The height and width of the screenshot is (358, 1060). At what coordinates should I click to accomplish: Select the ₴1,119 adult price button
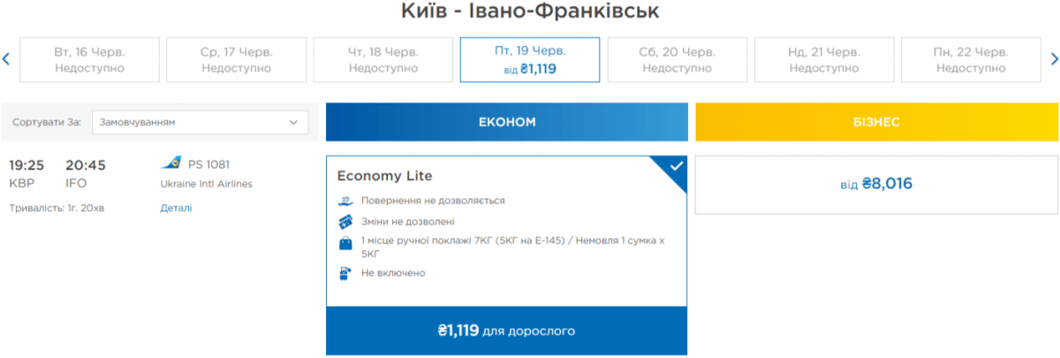coord(507,331)
